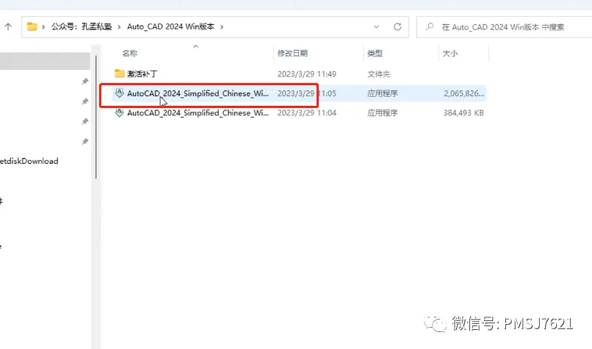Click the date 2023/3/29 11:04
The width and height of the screenshot is (592, 349).
(x=307, y=113)
